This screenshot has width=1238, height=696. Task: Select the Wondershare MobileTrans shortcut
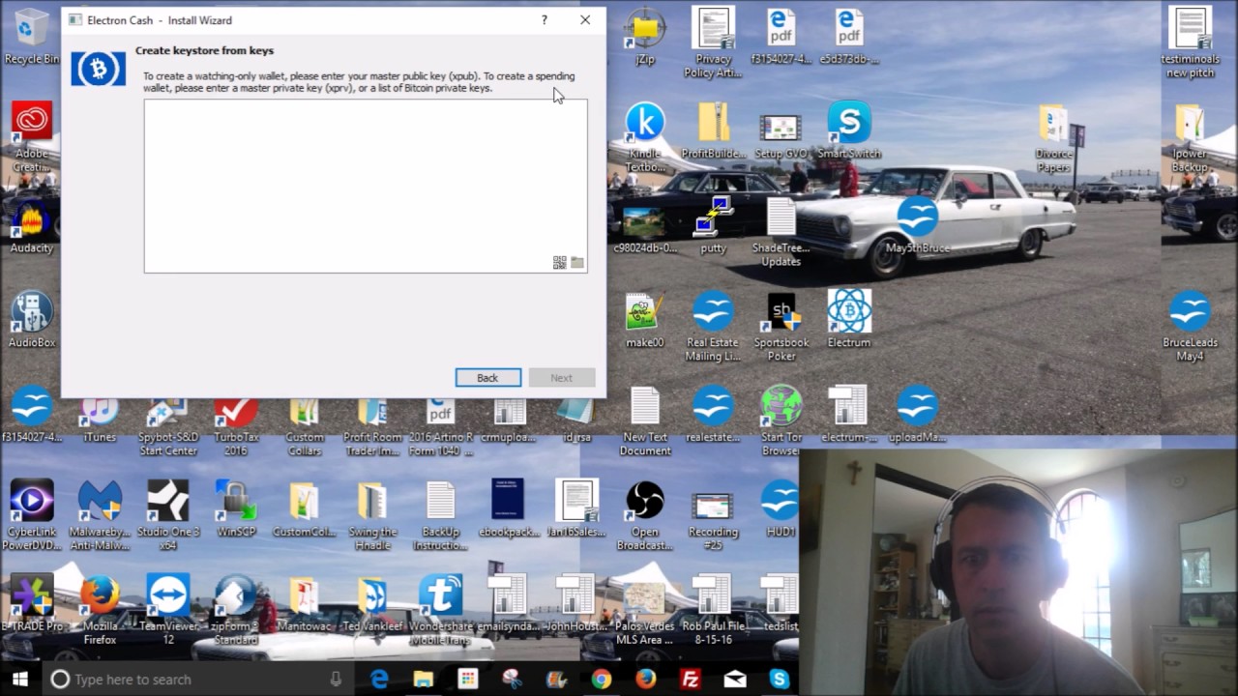pyautogui.click(x=441, y=609)
